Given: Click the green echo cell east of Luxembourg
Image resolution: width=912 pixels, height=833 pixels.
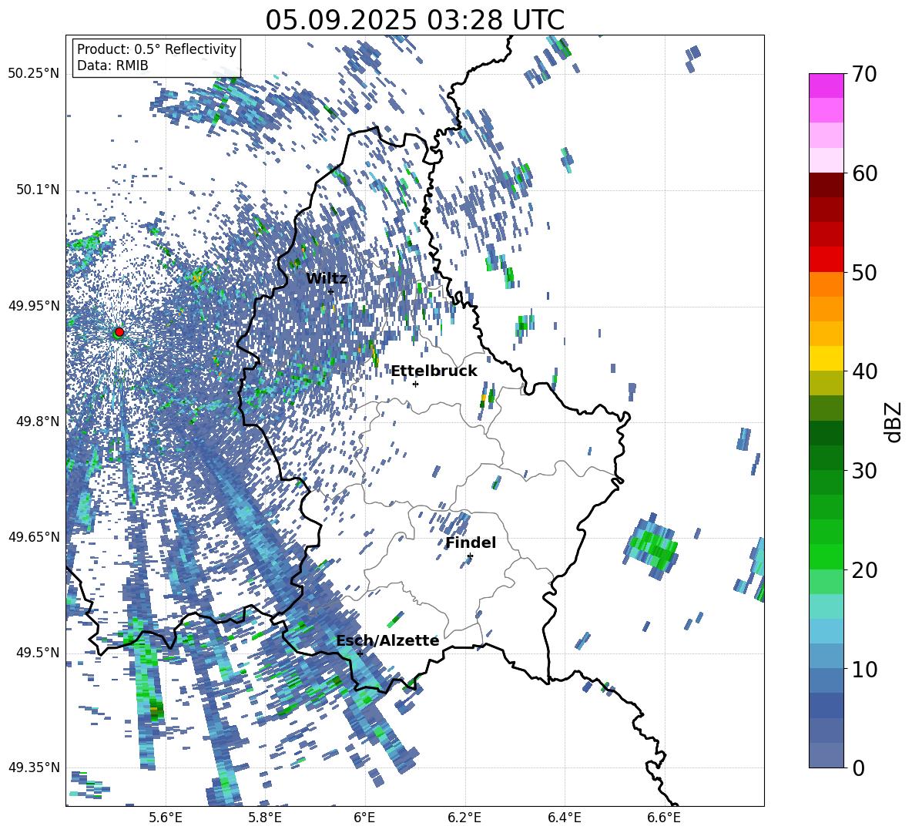Looking at the screenshot, I should point(652,546).
